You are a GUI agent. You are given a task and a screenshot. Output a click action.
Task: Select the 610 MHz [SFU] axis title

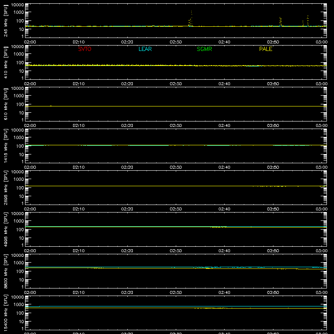click(6, 104)
